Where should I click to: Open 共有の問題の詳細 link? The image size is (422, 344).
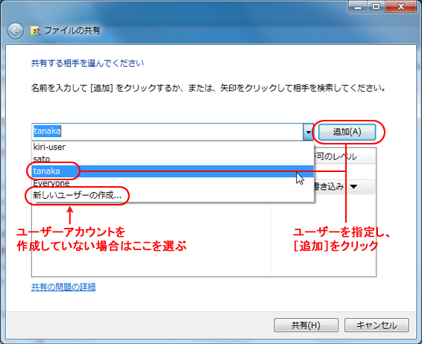pos(63,287)
